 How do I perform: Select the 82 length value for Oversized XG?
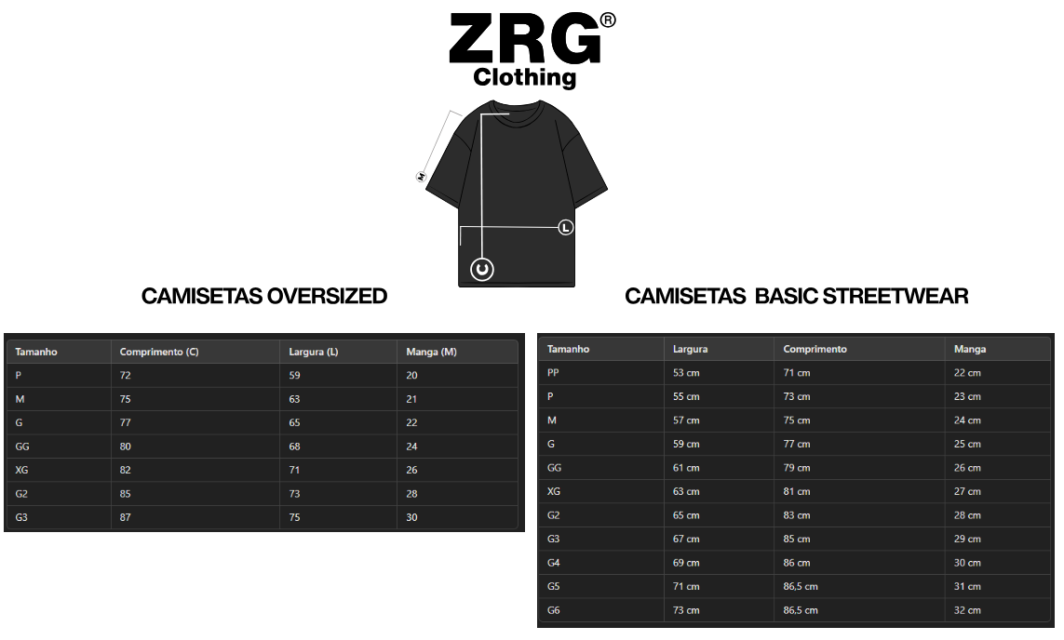pyautogui.click(x=125, y=470)
